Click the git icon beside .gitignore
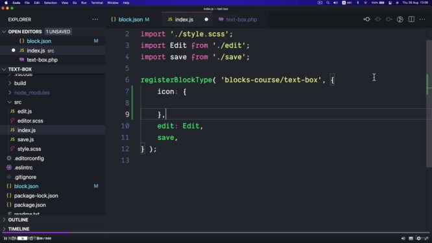The width and height of the screenshot is (432, 243). [x=9, y=177]
